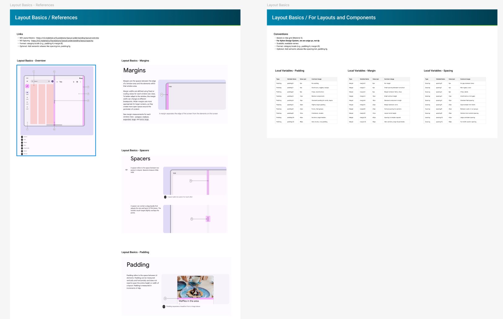Open the three-dot overflow menu beside Title
Viewport: 503px width, 319px height.
click(x=81, y=82)
